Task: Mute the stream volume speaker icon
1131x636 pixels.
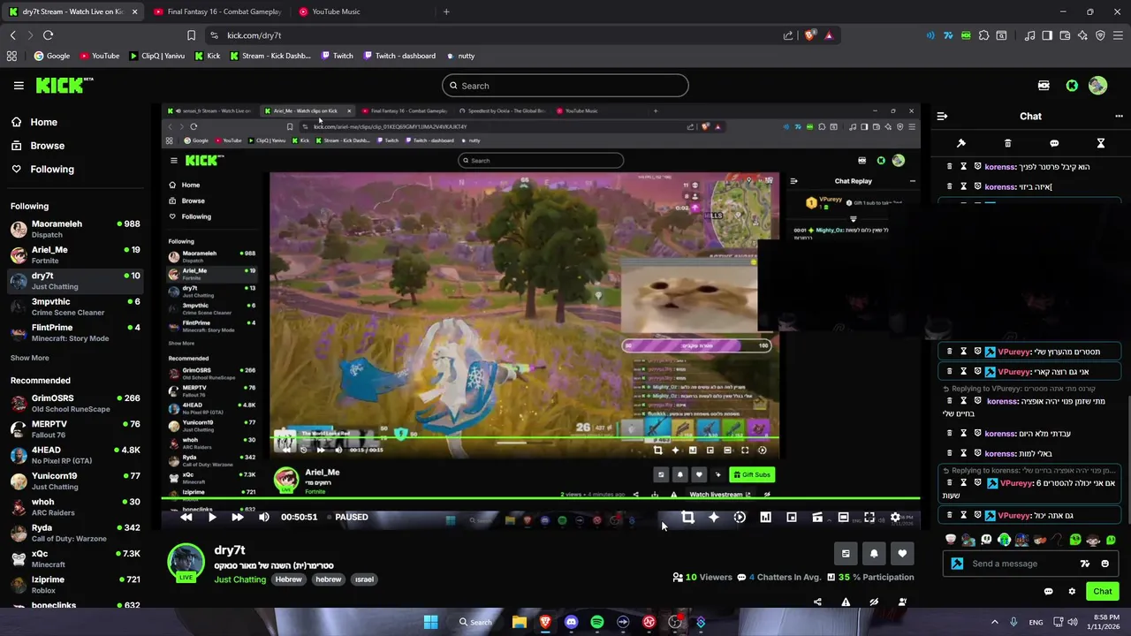Action: click(x=263, y=518)
